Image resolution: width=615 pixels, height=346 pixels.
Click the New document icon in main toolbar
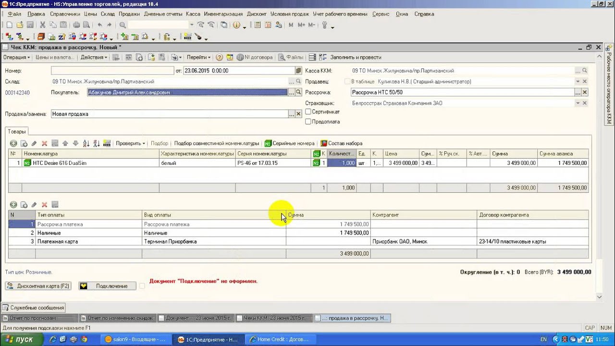pos(9,25)
